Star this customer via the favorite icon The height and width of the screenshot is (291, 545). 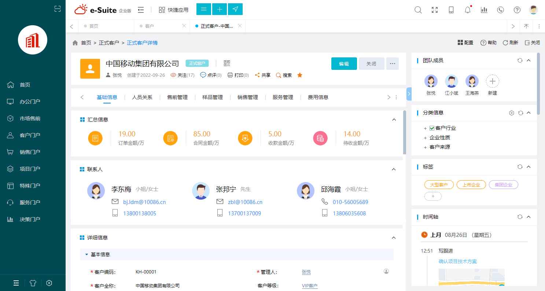pos(299,75)
